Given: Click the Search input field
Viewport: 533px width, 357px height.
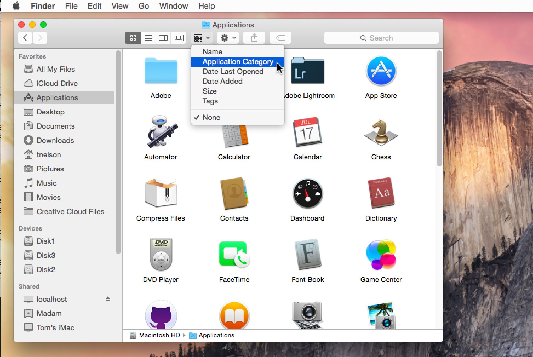Looking at the screenshot, I should coord(381,38).
